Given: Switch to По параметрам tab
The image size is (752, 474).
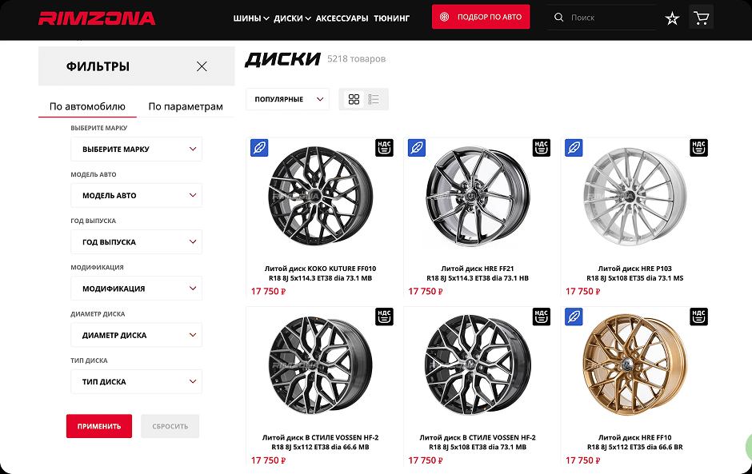Looking at the screenshot, I should [x=186, y=106].
